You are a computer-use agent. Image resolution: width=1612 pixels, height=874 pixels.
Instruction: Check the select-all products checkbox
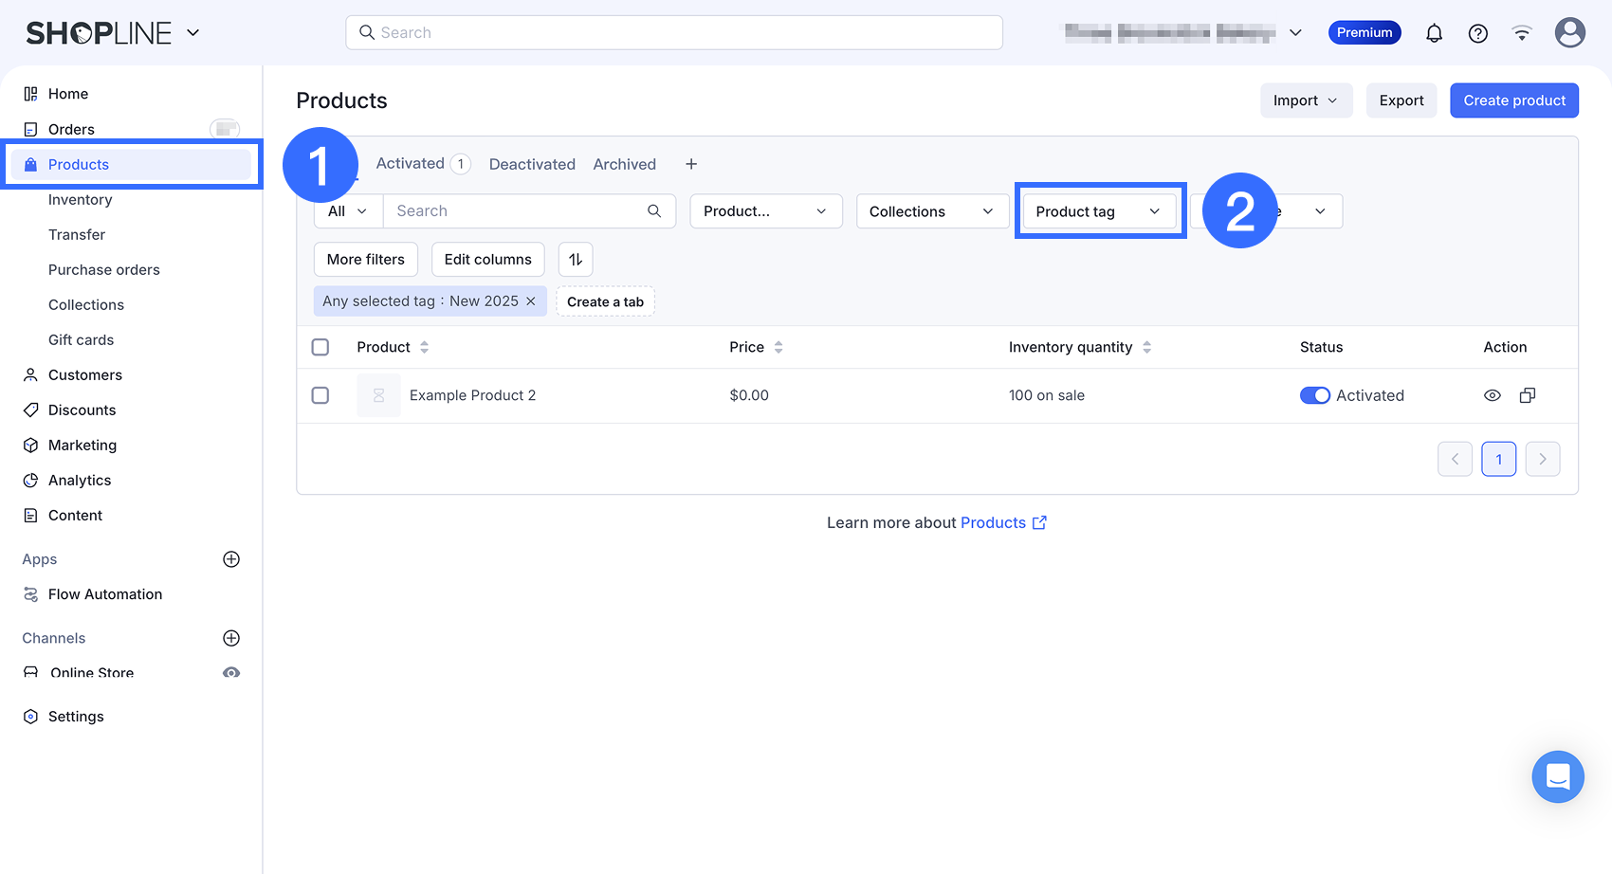pyautogui.click(x=321, y=347)
